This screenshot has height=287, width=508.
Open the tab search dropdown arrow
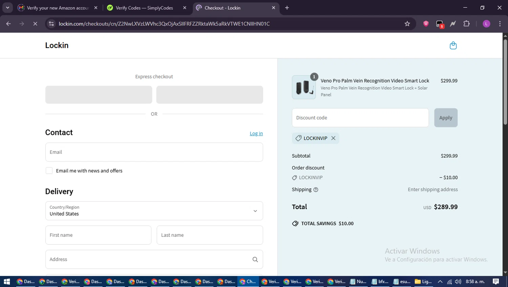(x=7, y=7)
